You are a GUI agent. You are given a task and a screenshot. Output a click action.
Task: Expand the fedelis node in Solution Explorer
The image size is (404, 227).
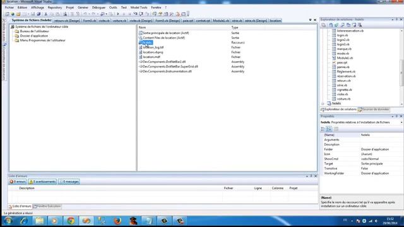click(323, 103)
